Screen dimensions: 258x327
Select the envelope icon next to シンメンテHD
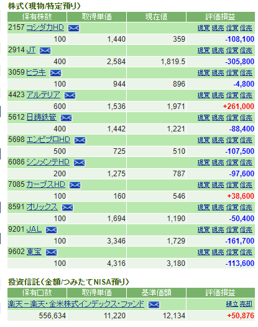tap(80, 163)
